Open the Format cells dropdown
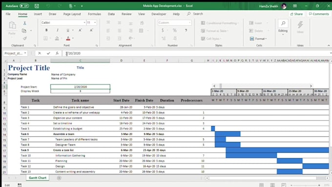 click(258, 39)
